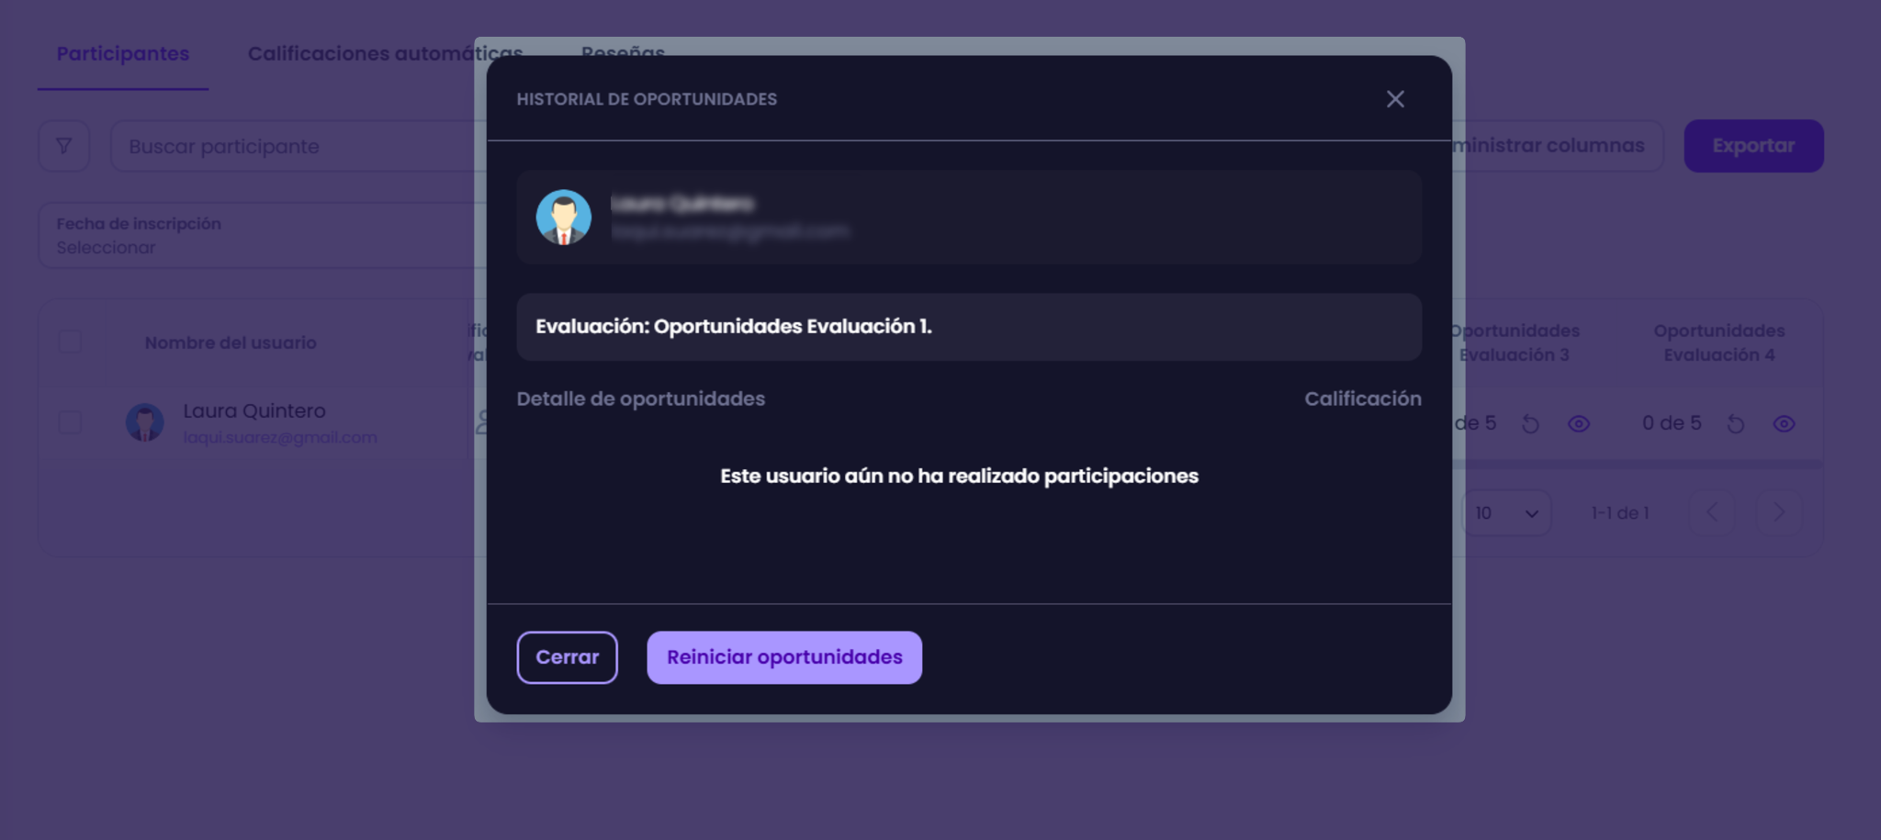Click the Exportar button
The image size is (1881, 840).
pyautogui.click(x=1753, y=146)
